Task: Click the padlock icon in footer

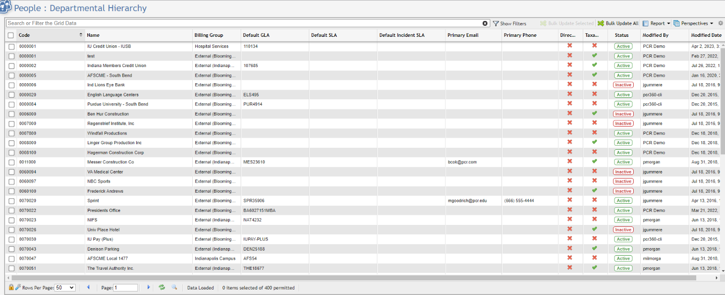Action: [x=11, y=287]
